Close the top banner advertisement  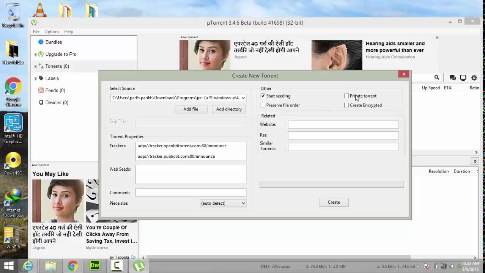click(437, 38)
